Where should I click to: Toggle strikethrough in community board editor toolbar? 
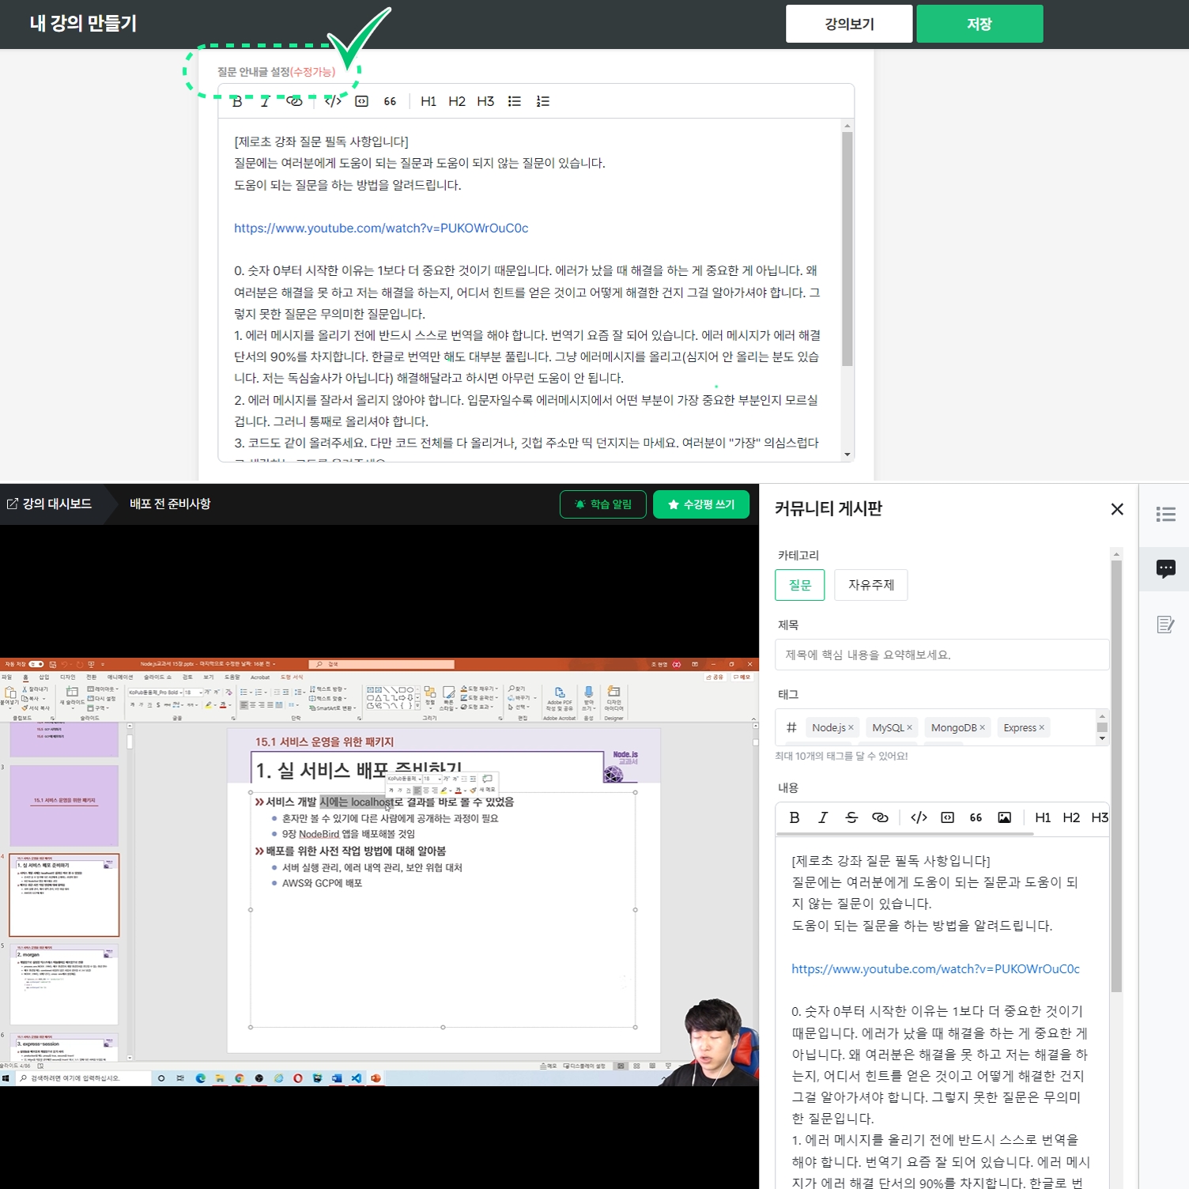[x=851, y=817]
